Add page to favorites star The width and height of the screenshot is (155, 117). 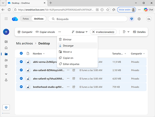pos(108,10)
